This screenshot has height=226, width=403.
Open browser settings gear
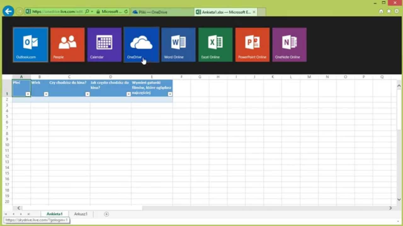click(397, 11)
